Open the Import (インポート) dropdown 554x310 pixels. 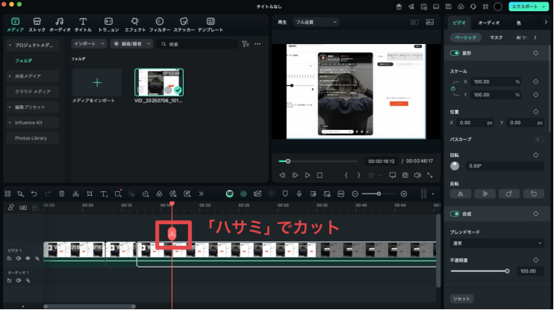click(89, 44)
